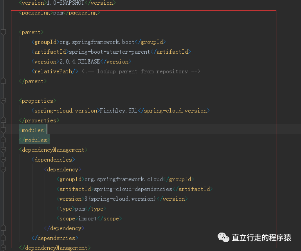This screenshot has width=301, height=251.
Task: Place cursor in the import scope value
Action: (x=87, y=218)
